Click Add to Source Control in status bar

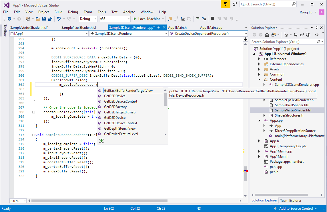[296, 209]
